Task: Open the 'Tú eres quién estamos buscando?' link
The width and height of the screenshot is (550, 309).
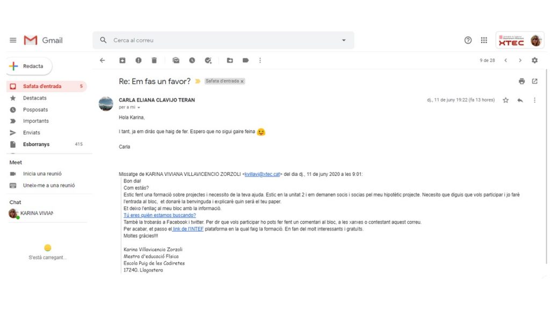Action: click(x=160, y=215)
